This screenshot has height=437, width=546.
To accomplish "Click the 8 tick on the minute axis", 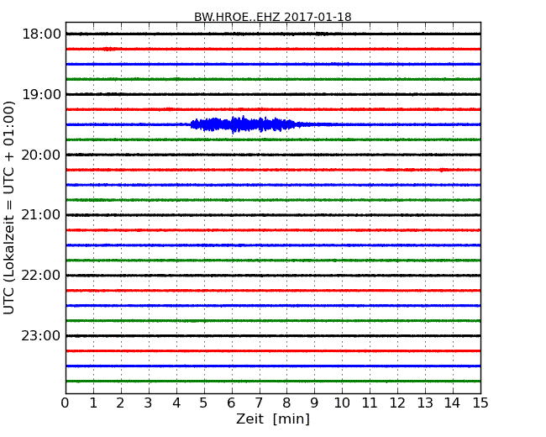I will (287, 403).
